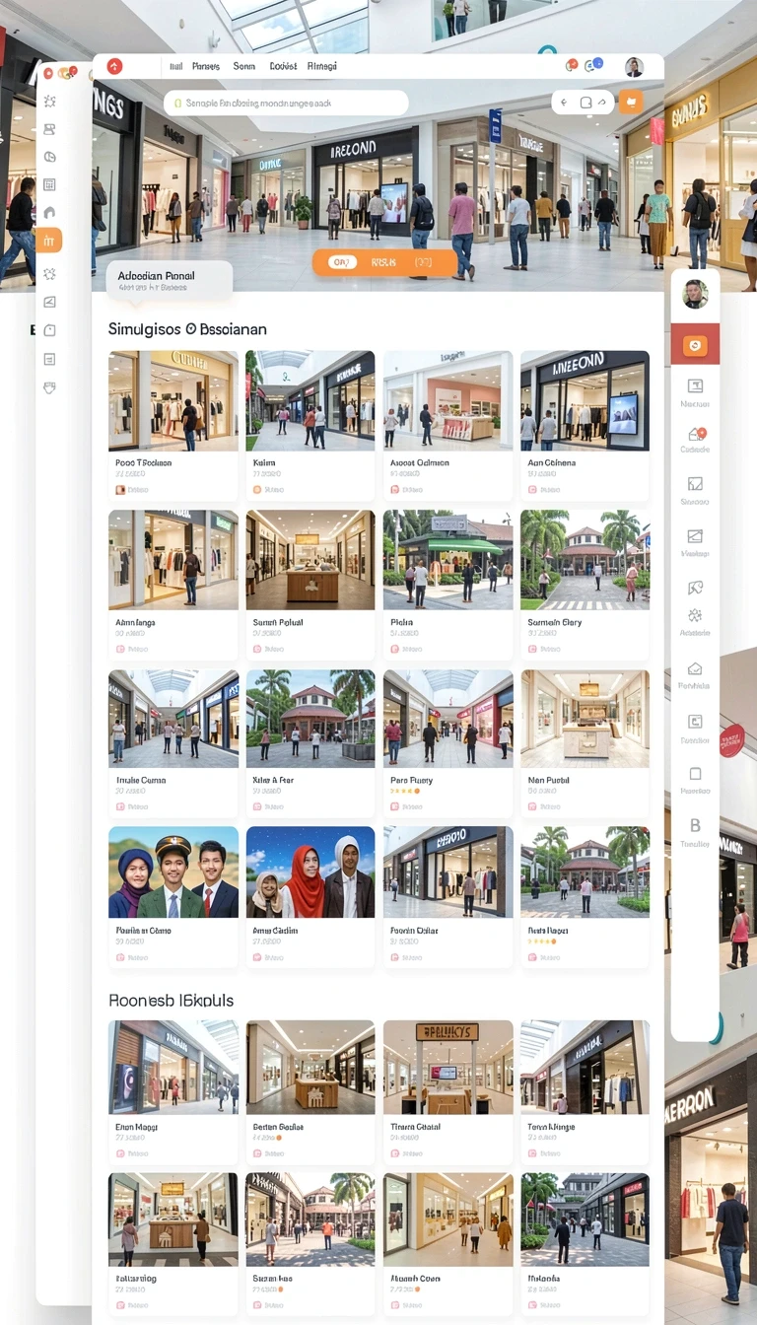
Task: Open the 'Ituanab Coen' card thumbnail
Action: (x=447, y=1220)
